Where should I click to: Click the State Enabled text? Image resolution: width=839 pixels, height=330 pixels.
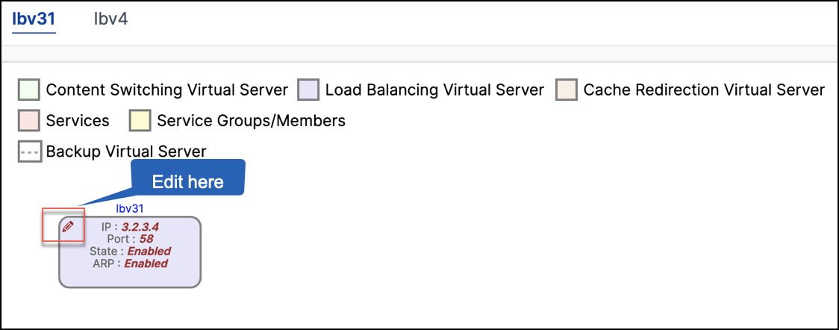(149, 251)
